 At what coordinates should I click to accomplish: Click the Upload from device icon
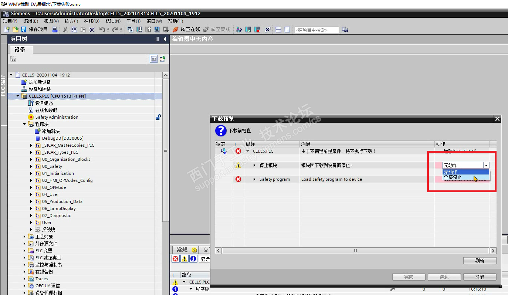tap(148, 30)
